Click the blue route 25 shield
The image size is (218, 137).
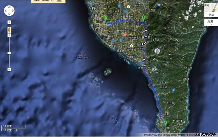(112, 41)
